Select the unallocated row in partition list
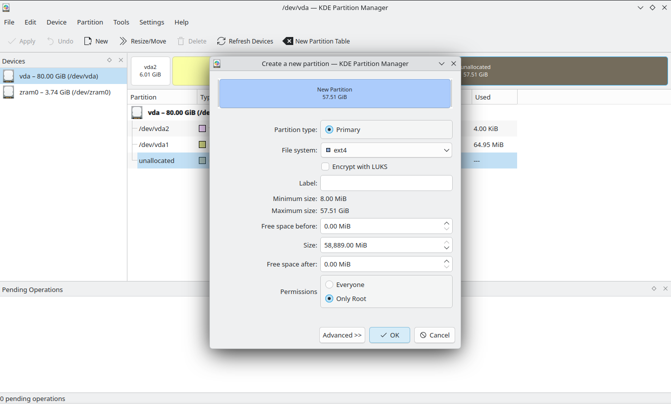Image resolution: width=671 pixels, height=404 pixels. tap(327, 160)
